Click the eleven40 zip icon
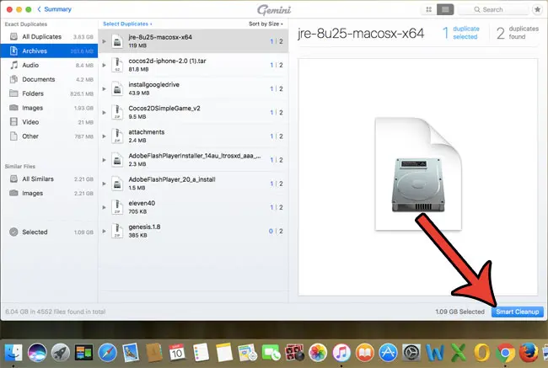The image size is (548, 368). tap(117, 207)
